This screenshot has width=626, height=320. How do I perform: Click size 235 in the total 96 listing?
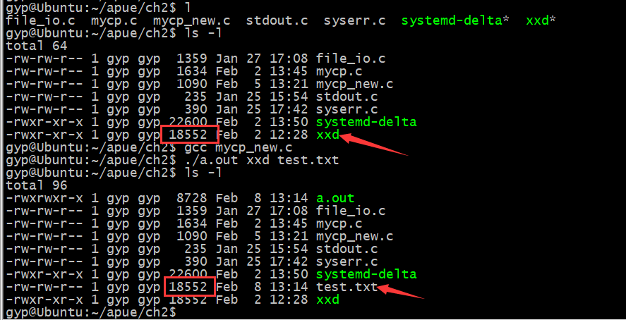pyautogui.click(x=195, y=249)
